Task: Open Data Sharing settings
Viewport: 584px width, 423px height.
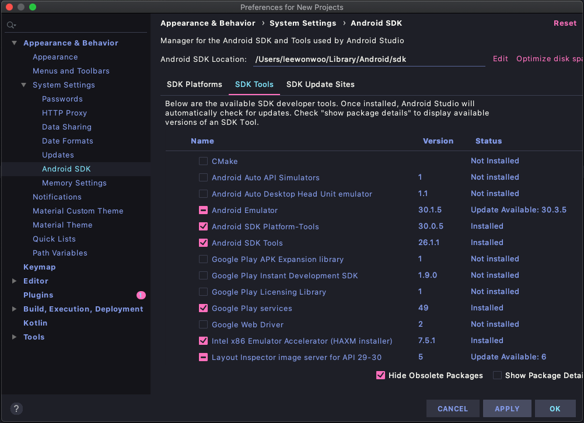Action: [x=67, y=127]
